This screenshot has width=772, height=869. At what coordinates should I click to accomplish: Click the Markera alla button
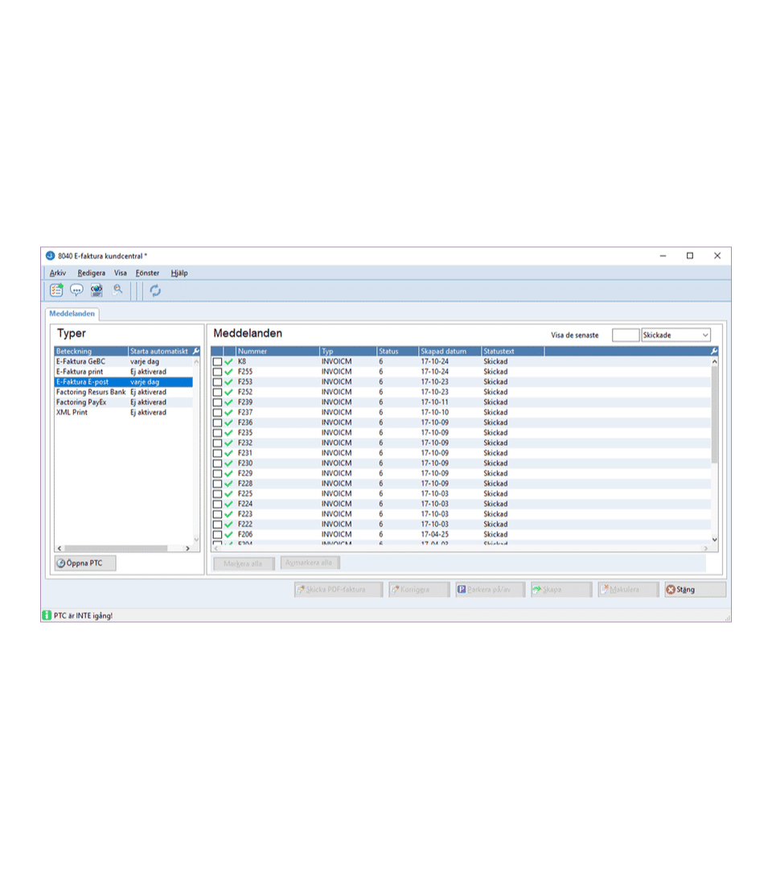tap(244, 563)
